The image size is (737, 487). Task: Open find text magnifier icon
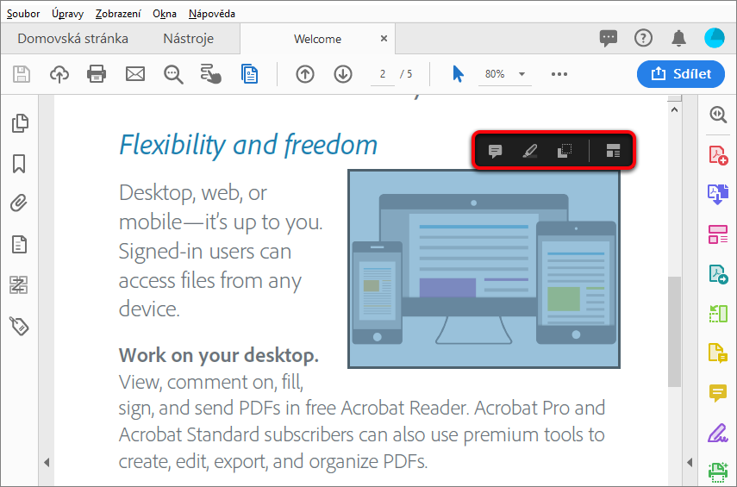[x=173, y=74]
